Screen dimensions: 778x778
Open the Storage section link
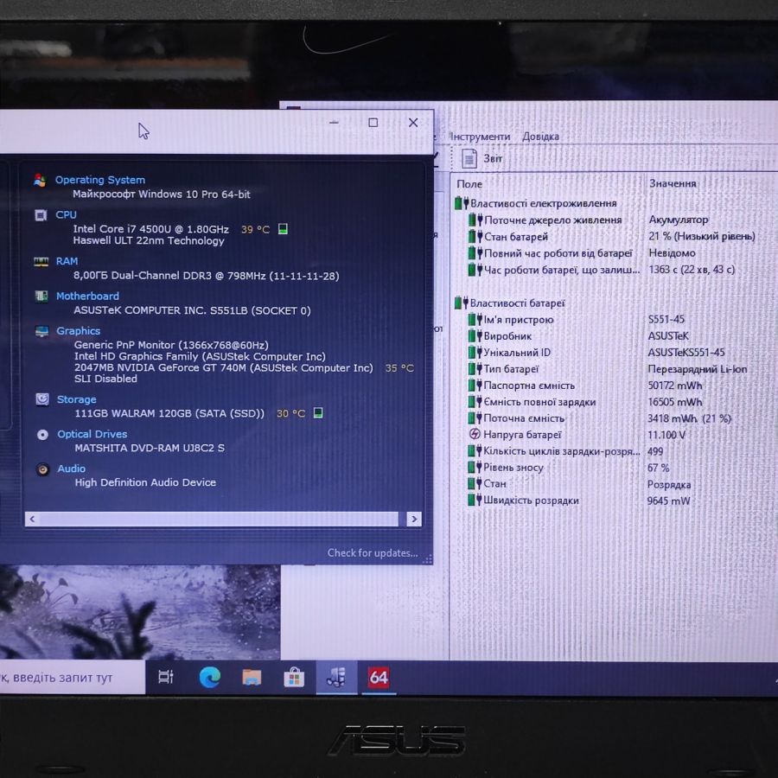[76, 399]
